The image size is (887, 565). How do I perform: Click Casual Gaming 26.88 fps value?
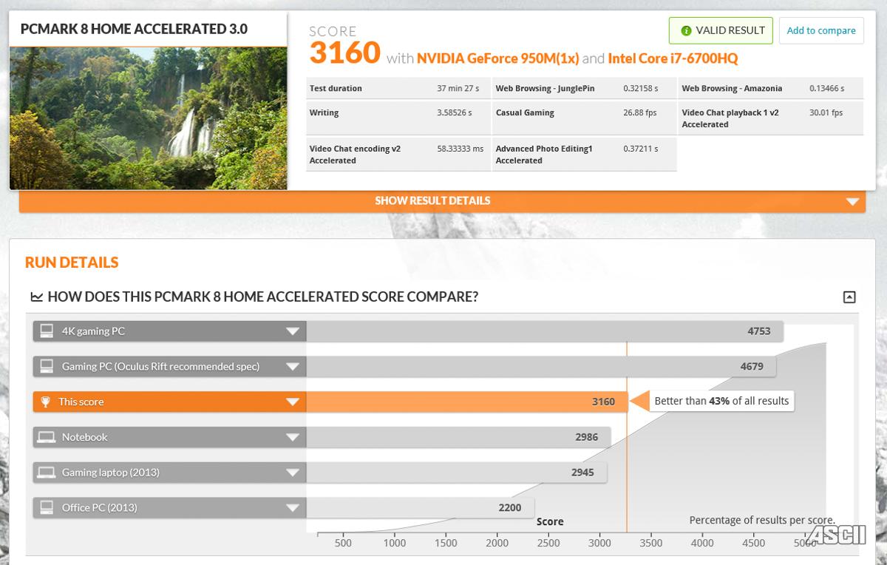(x=640, y=113)
